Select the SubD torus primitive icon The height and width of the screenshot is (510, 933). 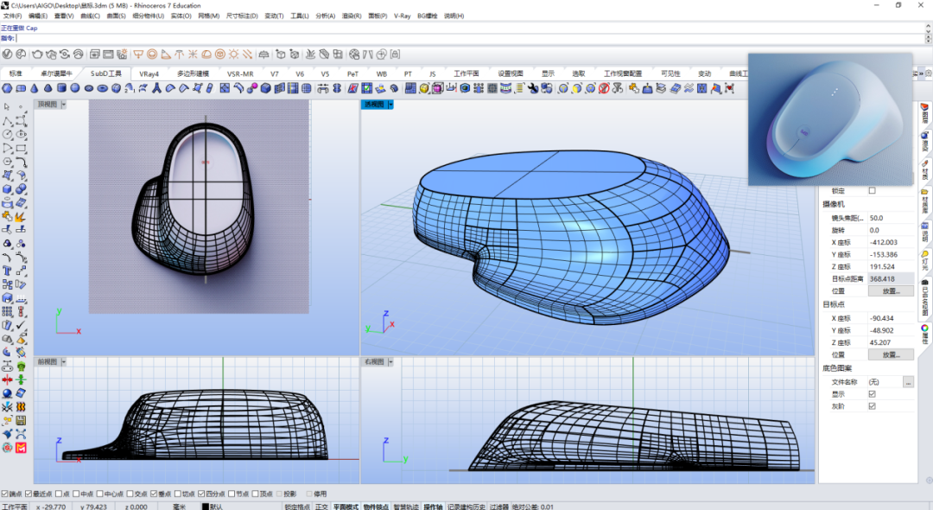point(102,88)
